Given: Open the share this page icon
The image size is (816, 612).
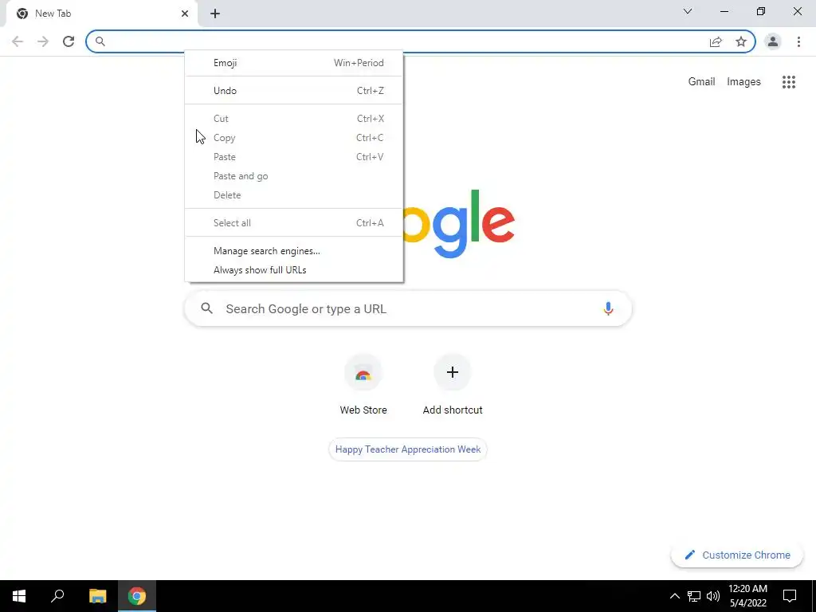Looking at the screenshot, I should (716, 41).
